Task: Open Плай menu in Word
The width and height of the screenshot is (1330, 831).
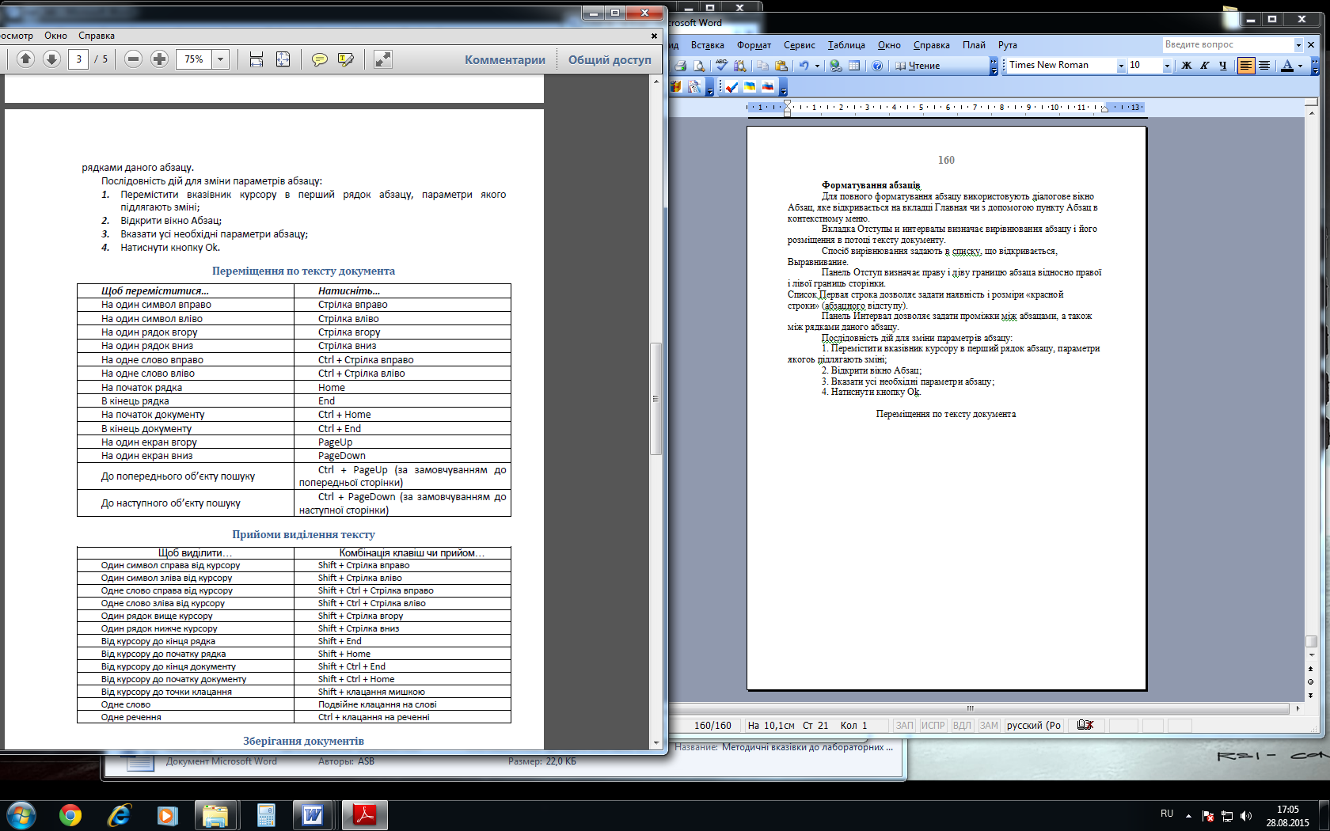Action: 974,45
